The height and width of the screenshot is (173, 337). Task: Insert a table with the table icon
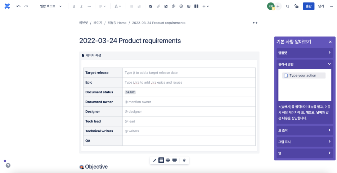click(x=189, y=6)
